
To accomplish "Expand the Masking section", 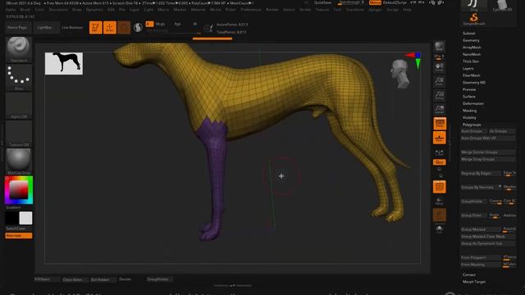I will (x=469, y=111).
